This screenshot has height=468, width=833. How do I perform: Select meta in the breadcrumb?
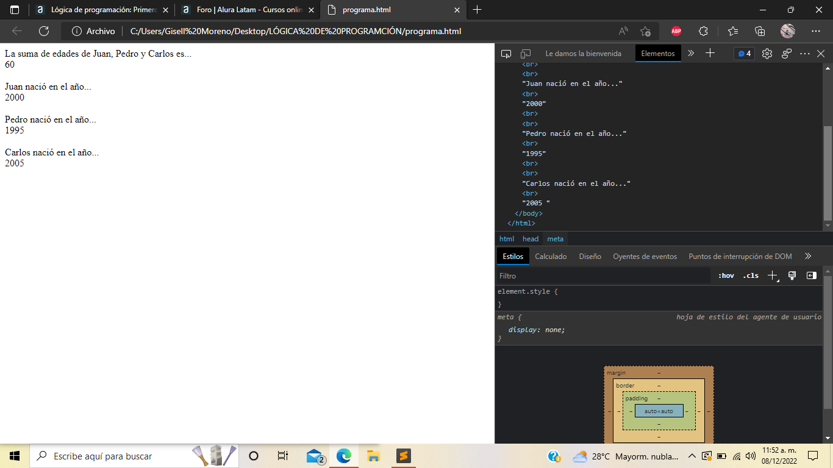[555, 239]
